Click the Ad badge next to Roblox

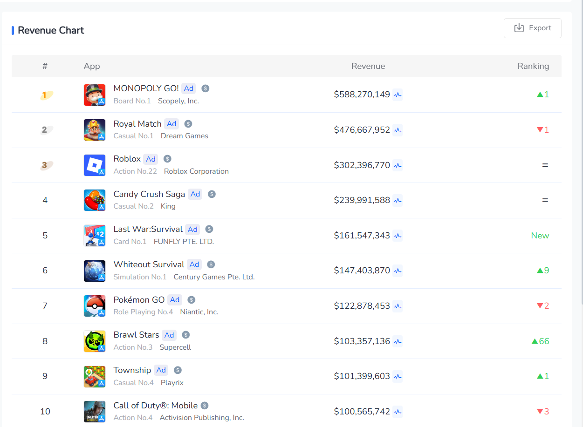pos(151,159)
